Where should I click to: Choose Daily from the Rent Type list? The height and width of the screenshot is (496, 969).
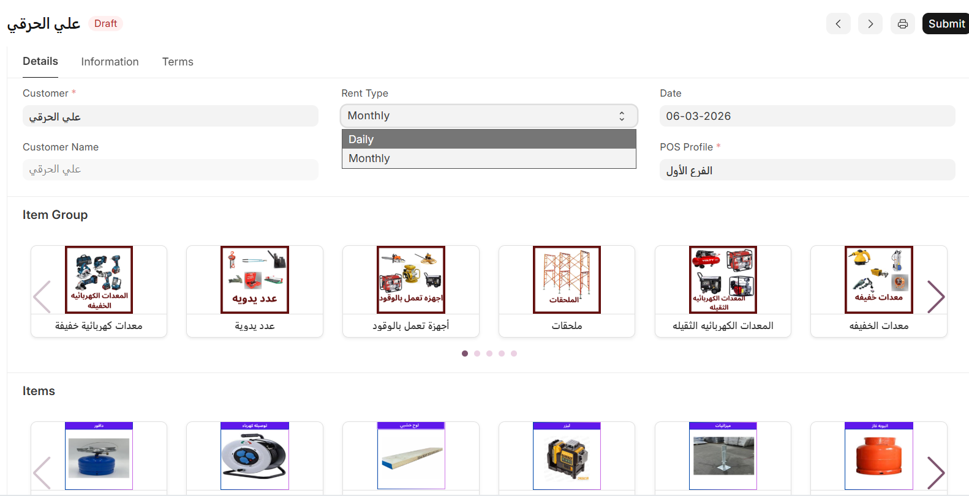[x=489, y=139]
